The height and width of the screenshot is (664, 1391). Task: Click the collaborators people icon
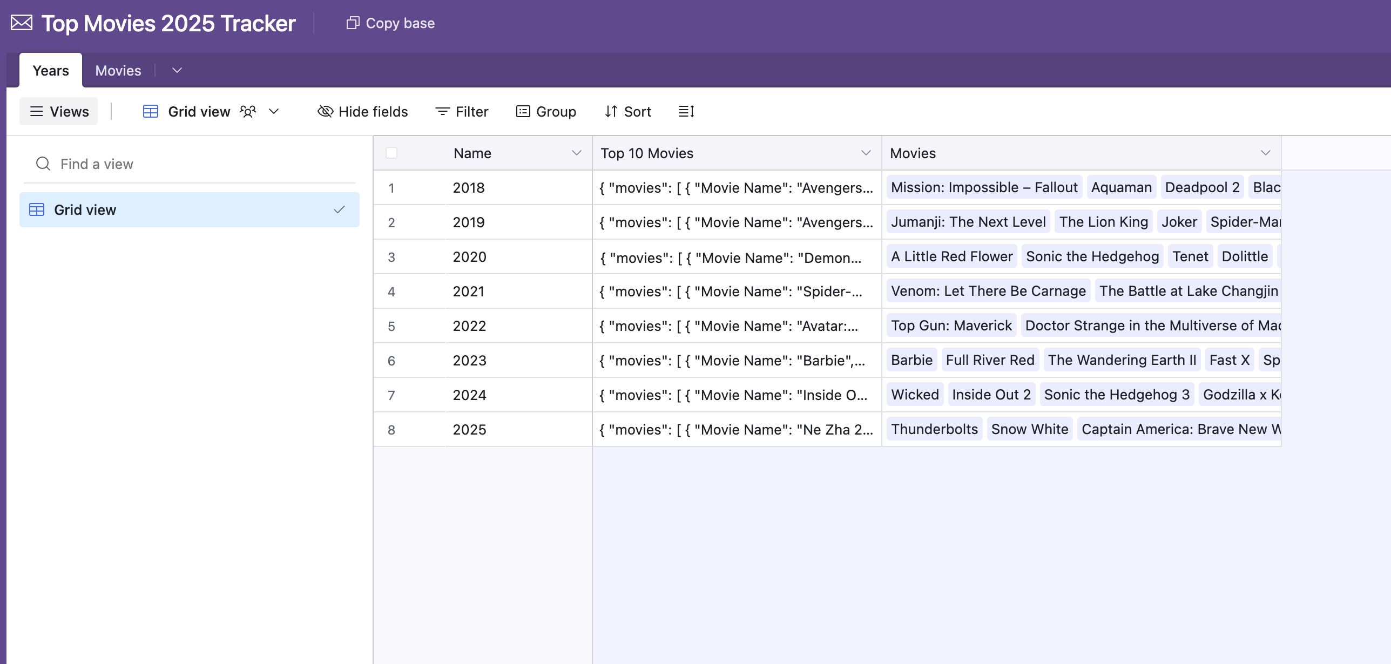(x=248, y=111)
